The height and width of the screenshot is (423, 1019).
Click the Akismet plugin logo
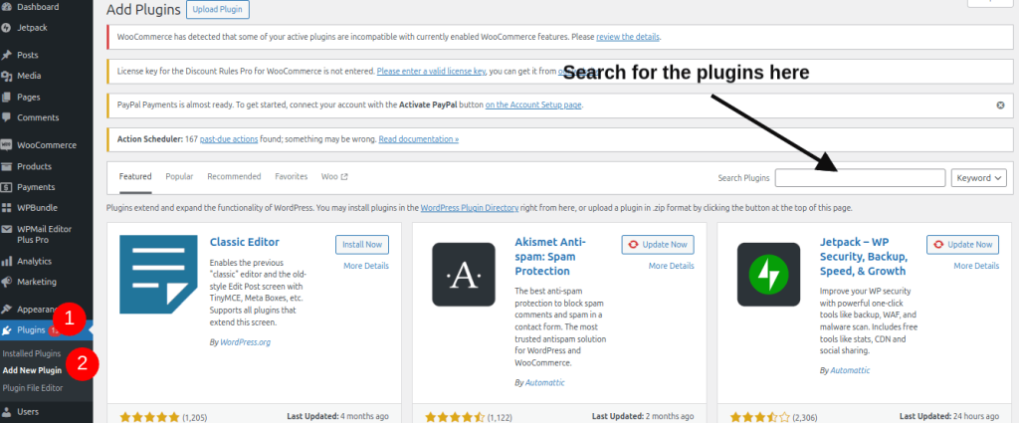[464, 274]
